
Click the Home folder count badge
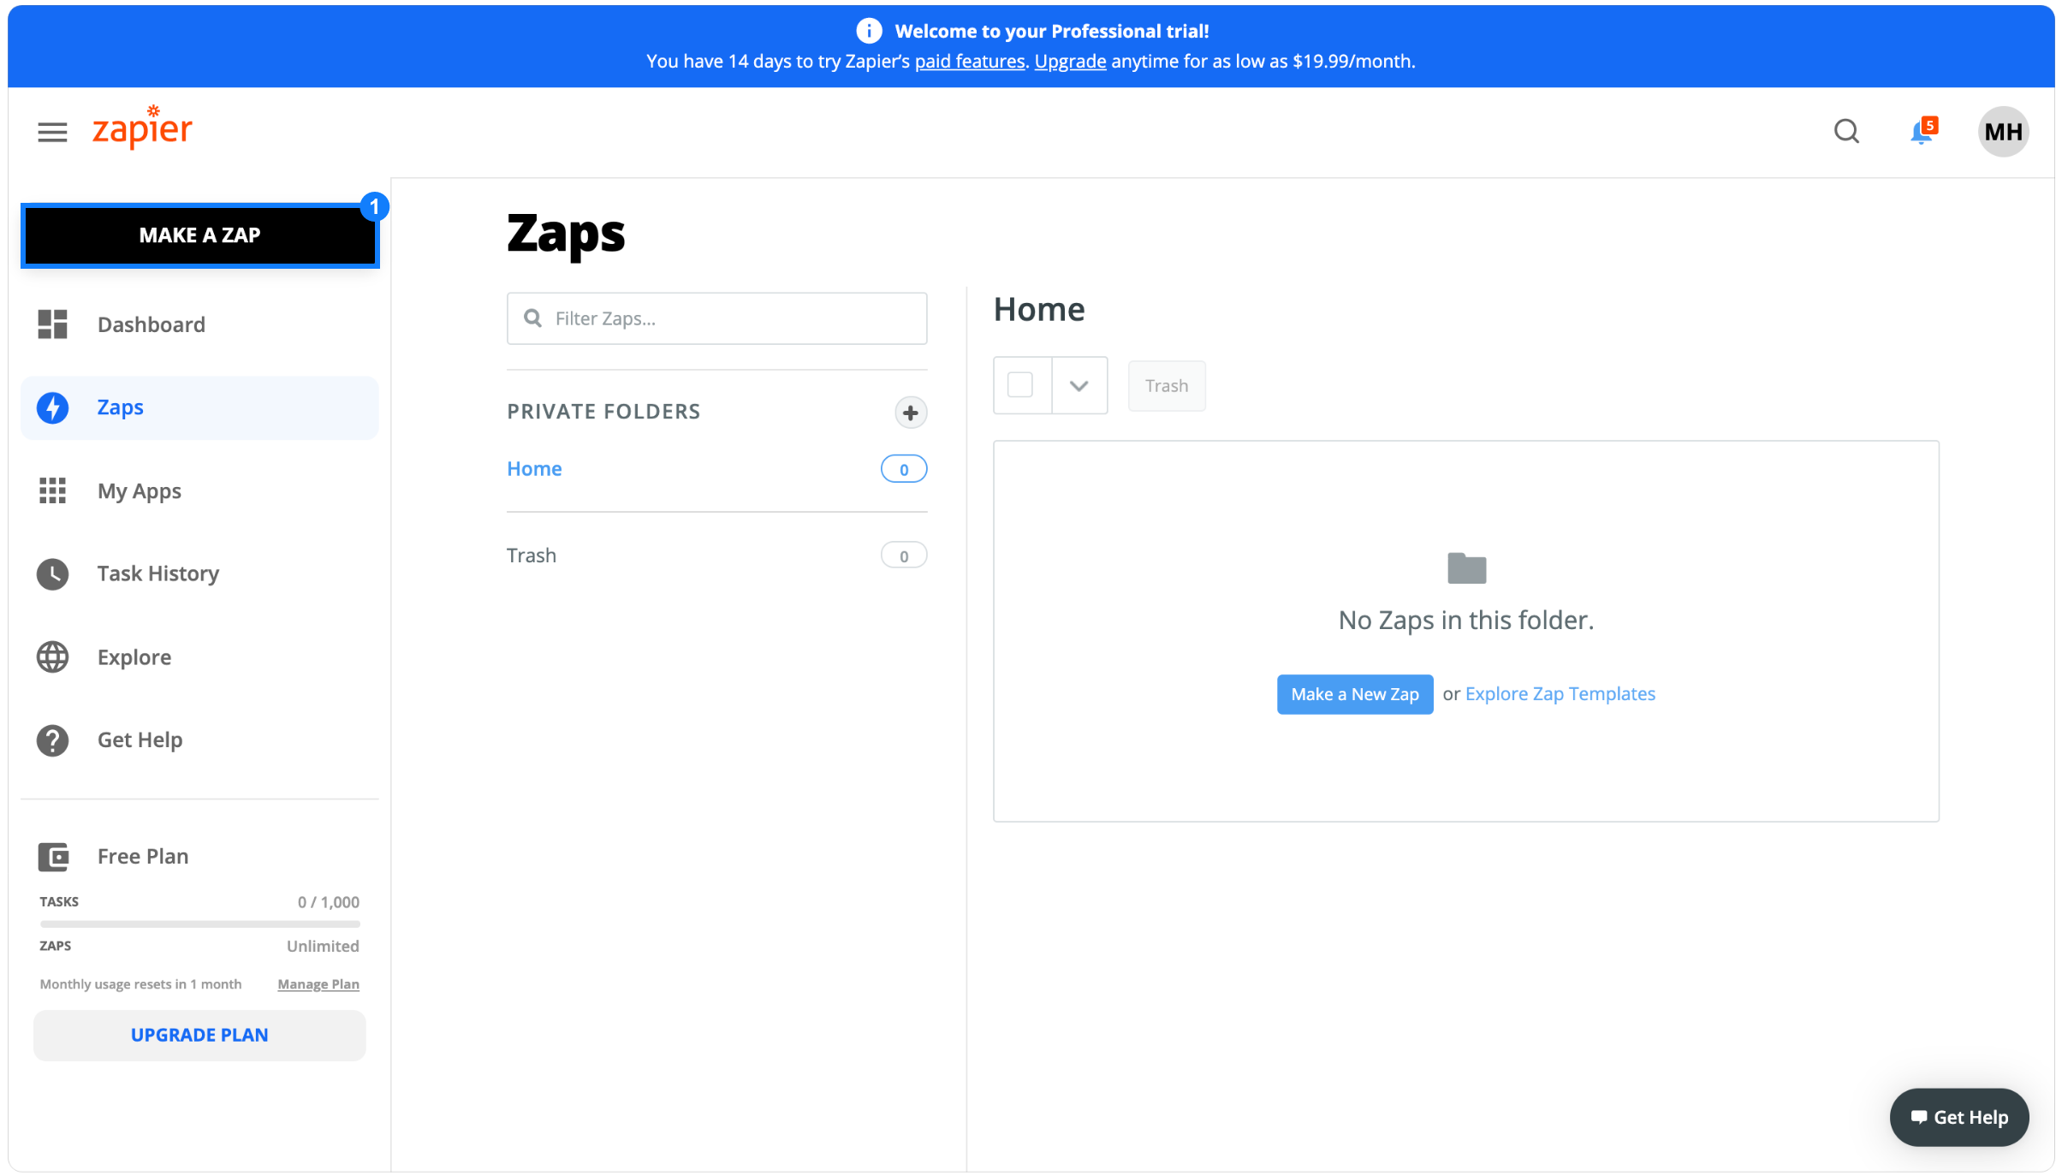click(x=904, y=469)
